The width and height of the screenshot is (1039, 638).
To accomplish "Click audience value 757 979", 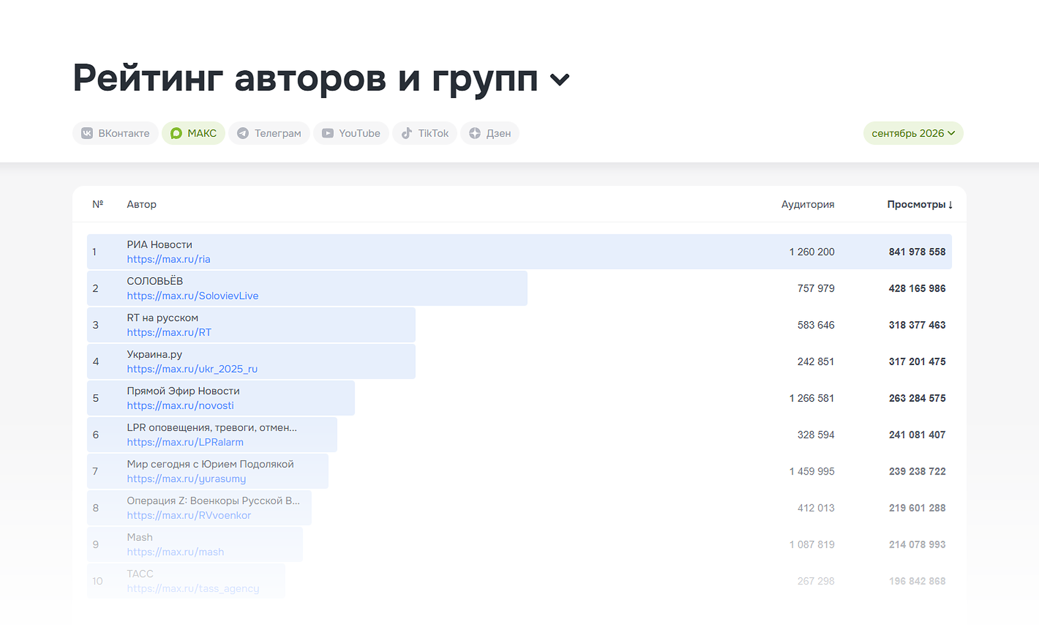I will [816, 289].
